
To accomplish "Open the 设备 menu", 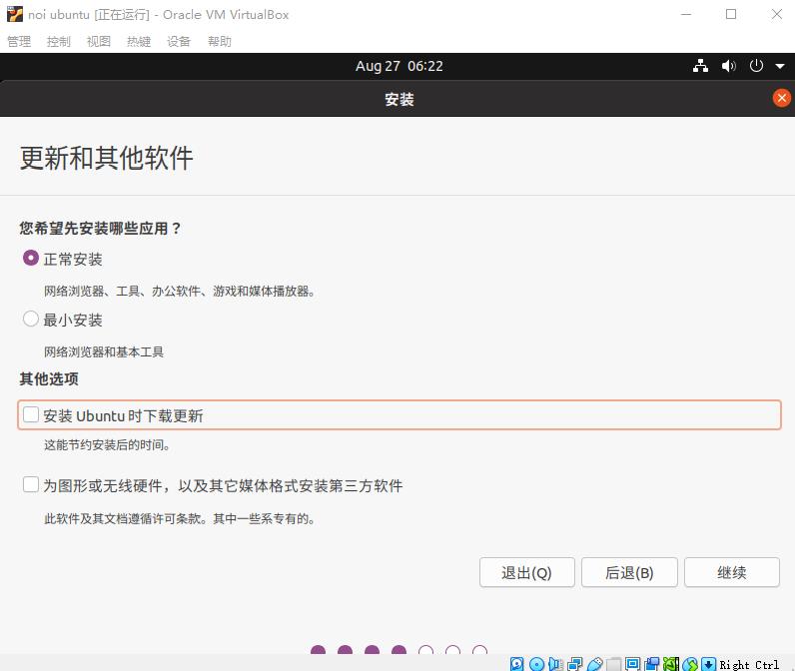I will click(x=179, y=41).
